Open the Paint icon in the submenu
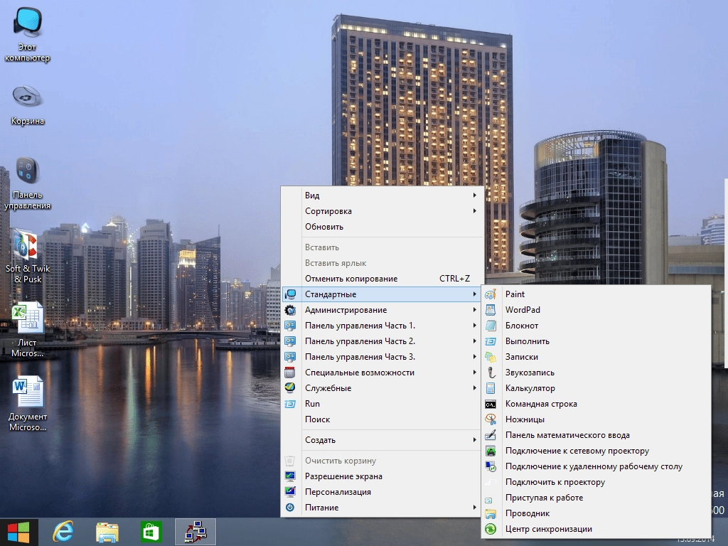Viewport: 728px width, 546px height. [x=491, y=294]
